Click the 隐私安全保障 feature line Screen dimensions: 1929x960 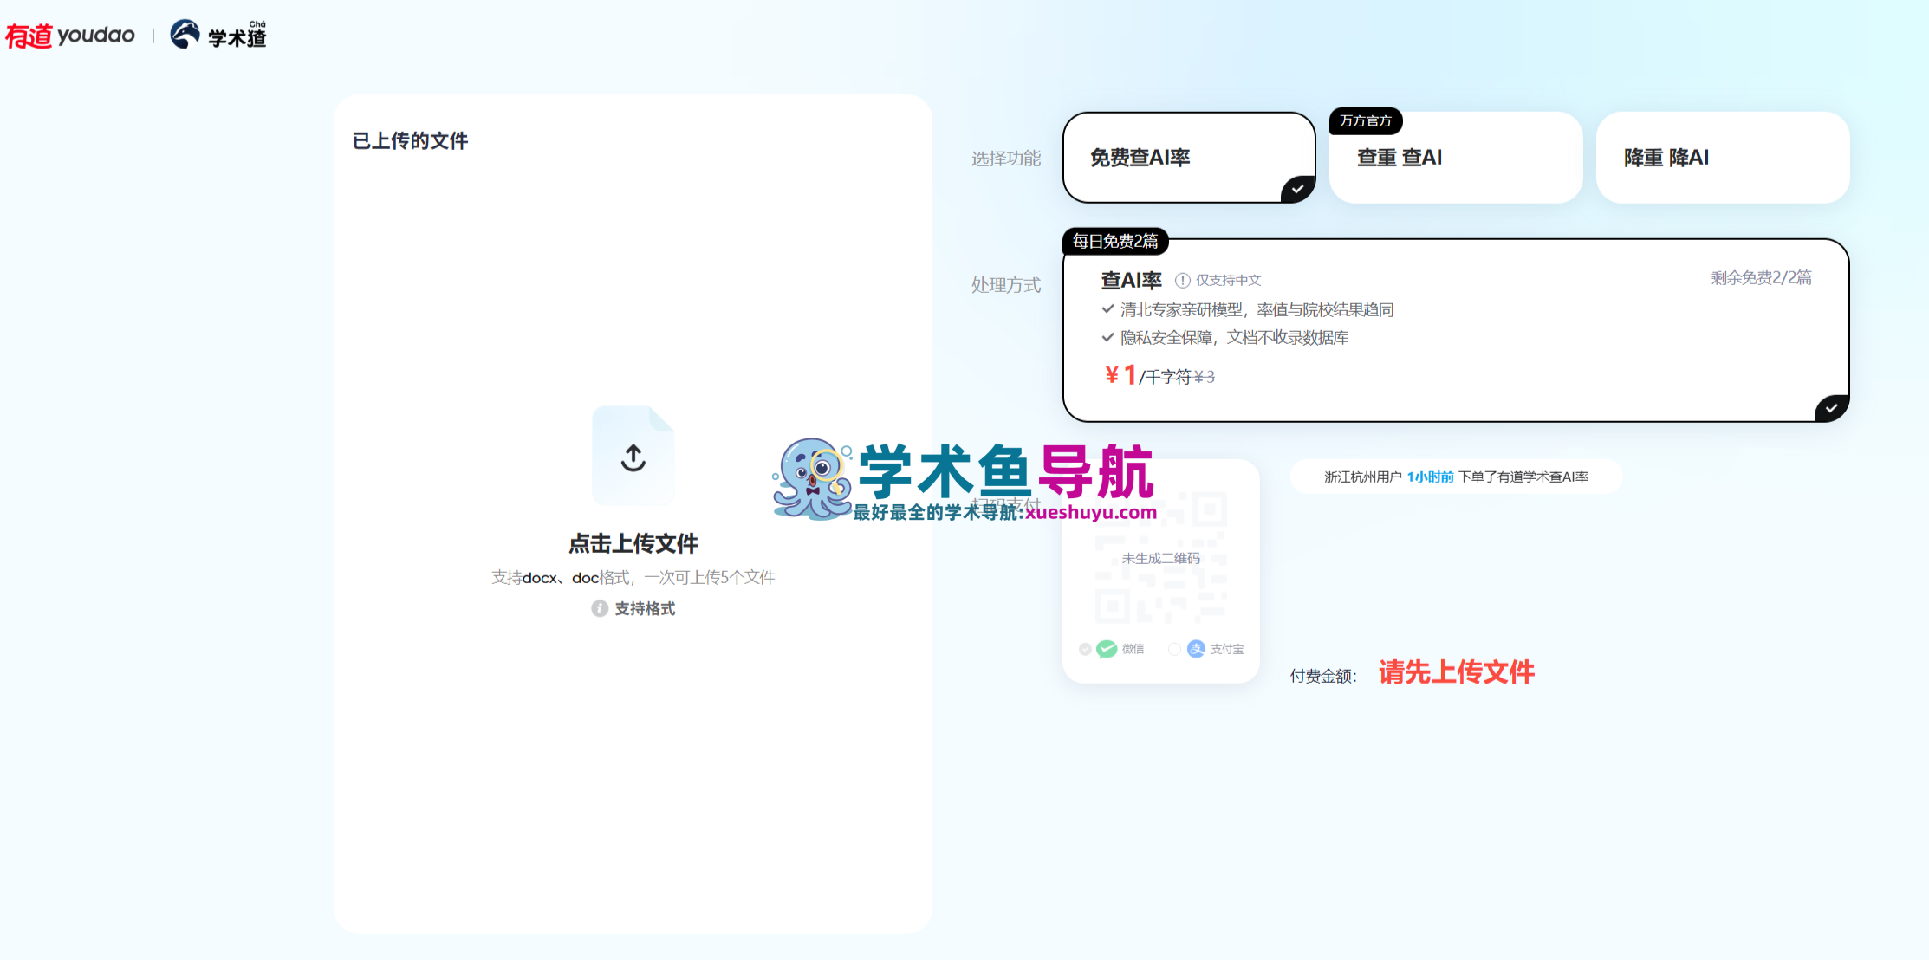[1234, 337]
